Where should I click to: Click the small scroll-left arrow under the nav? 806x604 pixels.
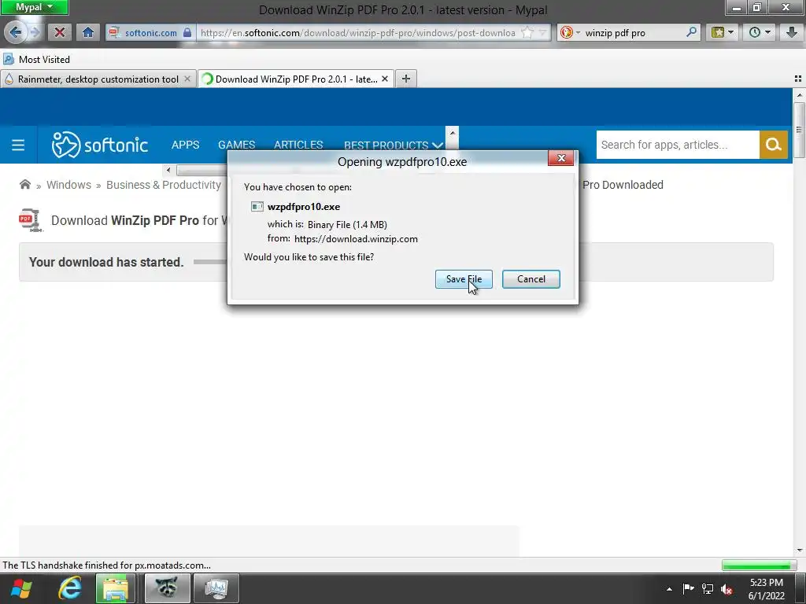click(168, 170)
